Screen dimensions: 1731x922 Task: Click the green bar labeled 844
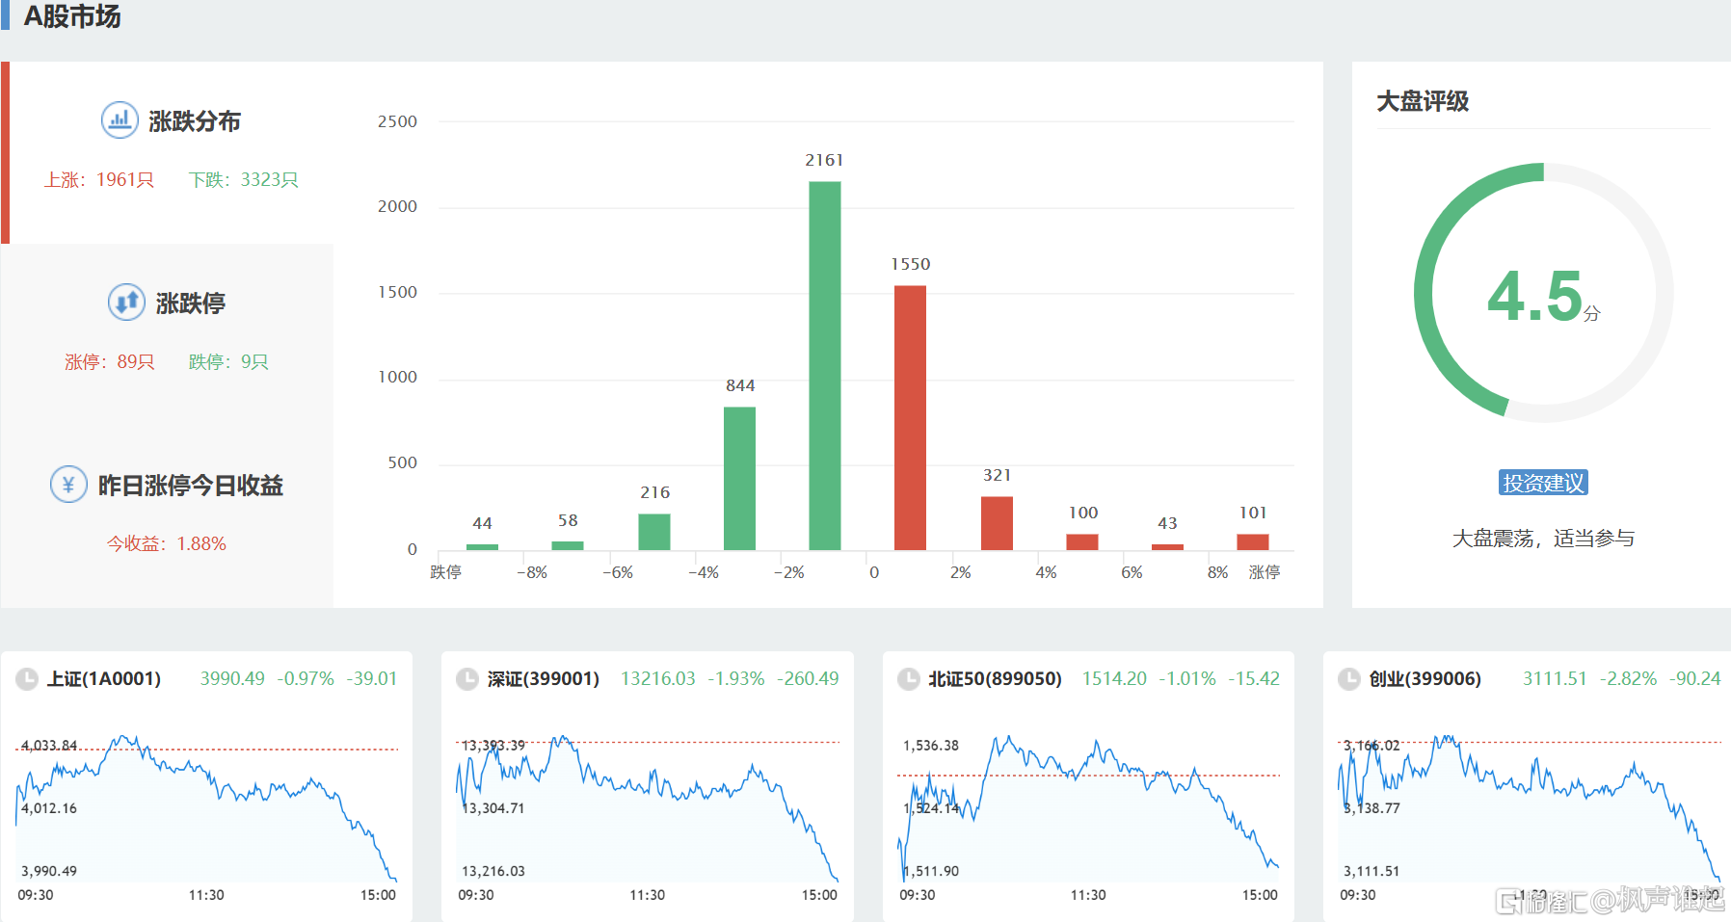click(x=739, y=478)
